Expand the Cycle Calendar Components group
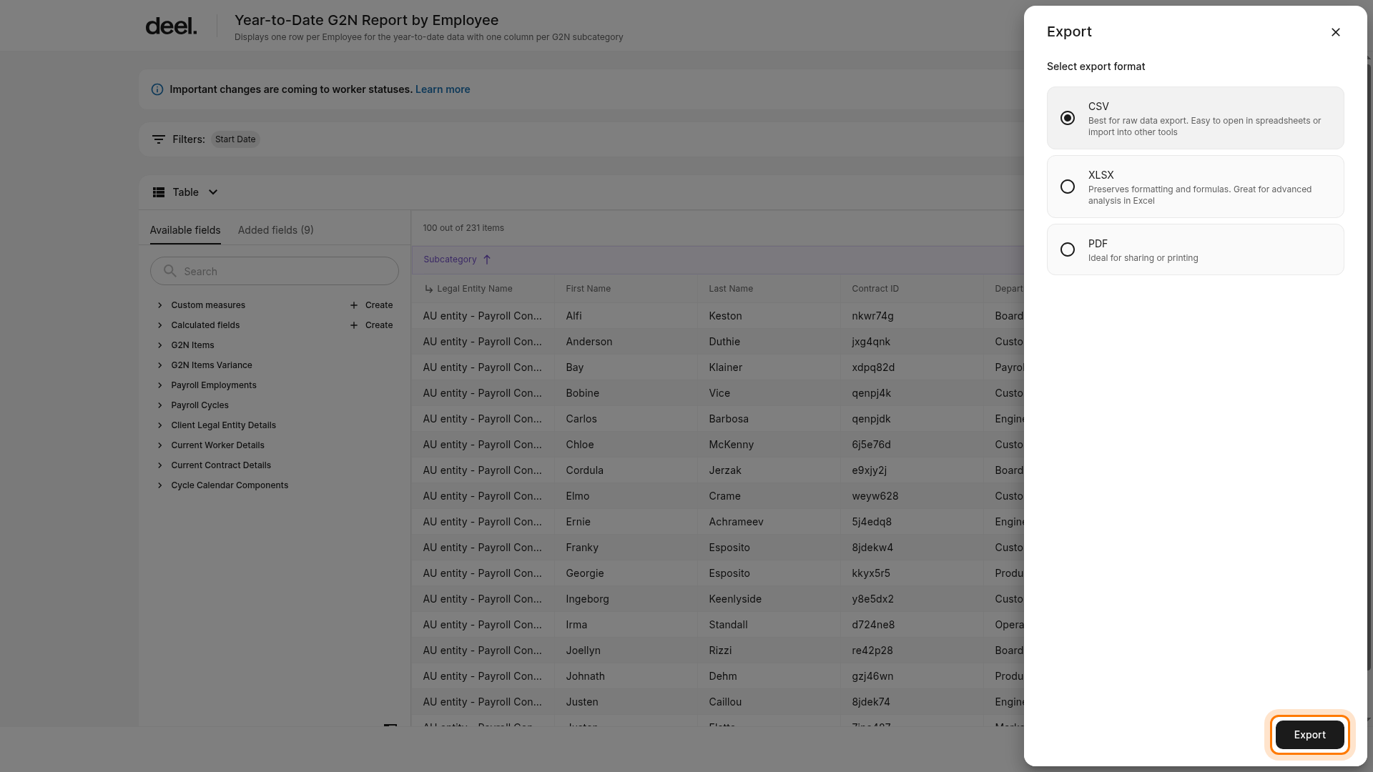Viewport: 1373px width, 772px height. (x=160, y=485)
